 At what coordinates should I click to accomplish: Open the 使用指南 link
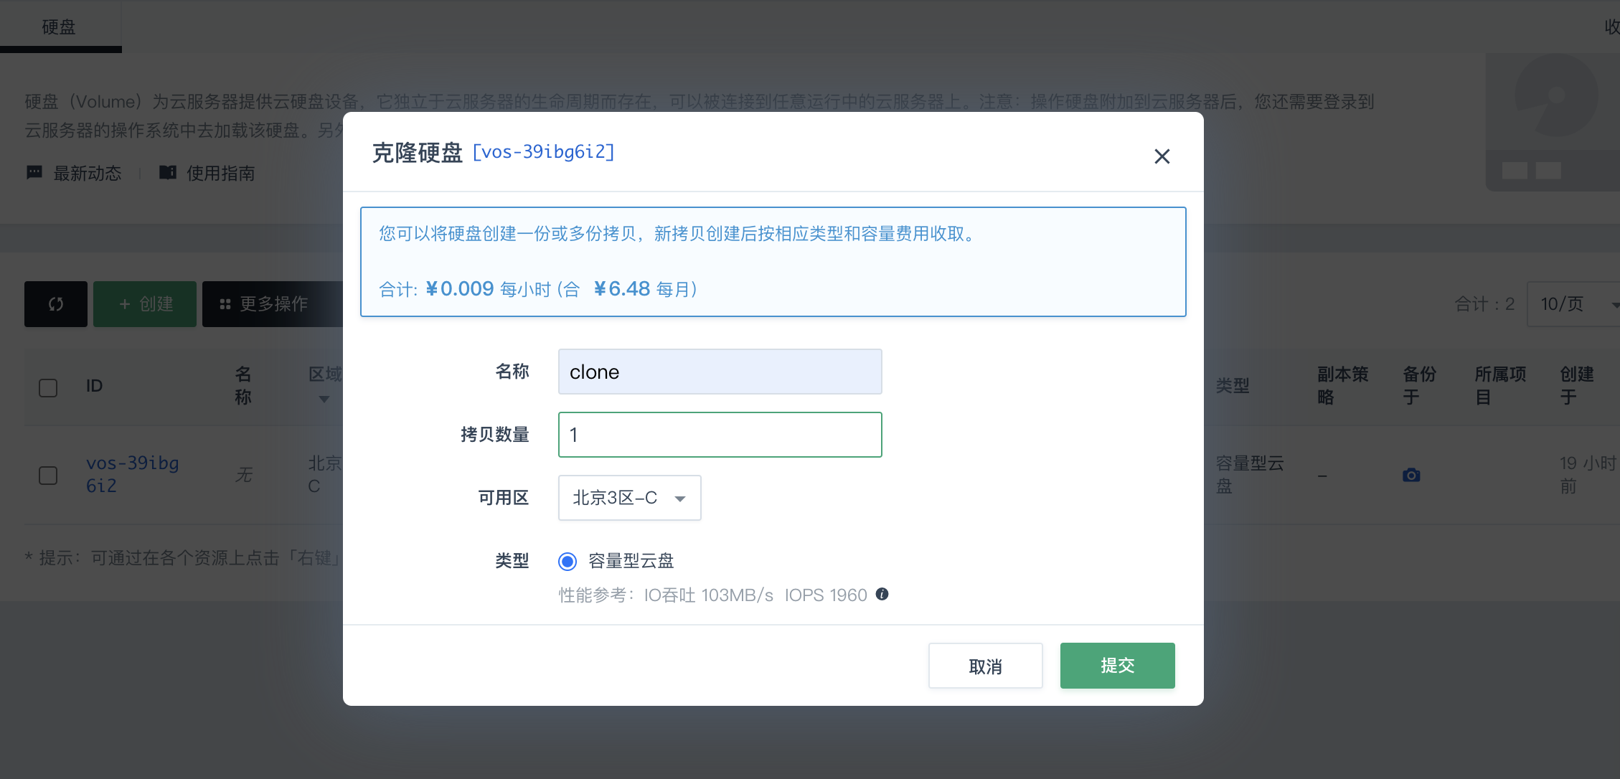click(x=220, y=173)
